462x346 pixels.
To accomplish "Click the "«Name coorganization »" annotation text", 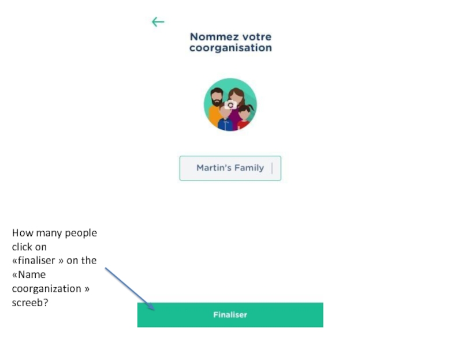I will point(51,281).
